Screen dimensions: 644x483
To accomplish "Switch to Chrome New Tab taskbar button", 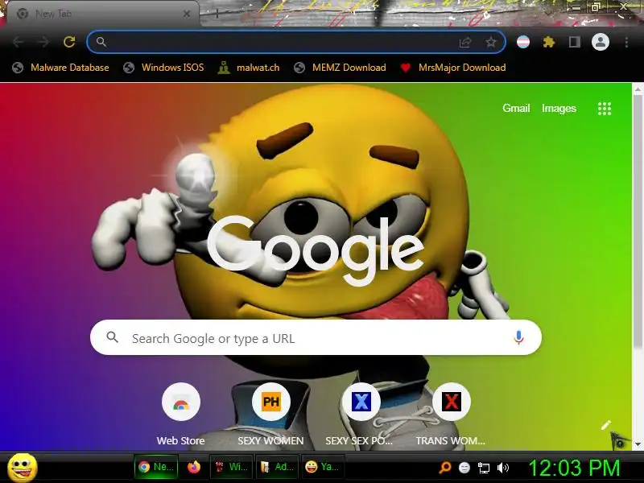I will (156, 467).
